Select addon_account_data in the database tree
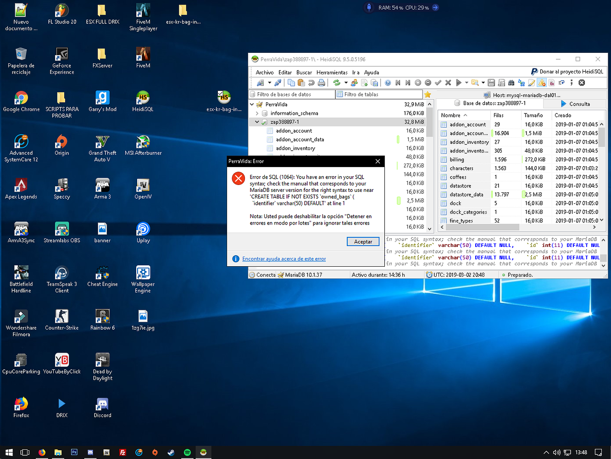Screen dimensions: 611x459 tap(300, 140)
